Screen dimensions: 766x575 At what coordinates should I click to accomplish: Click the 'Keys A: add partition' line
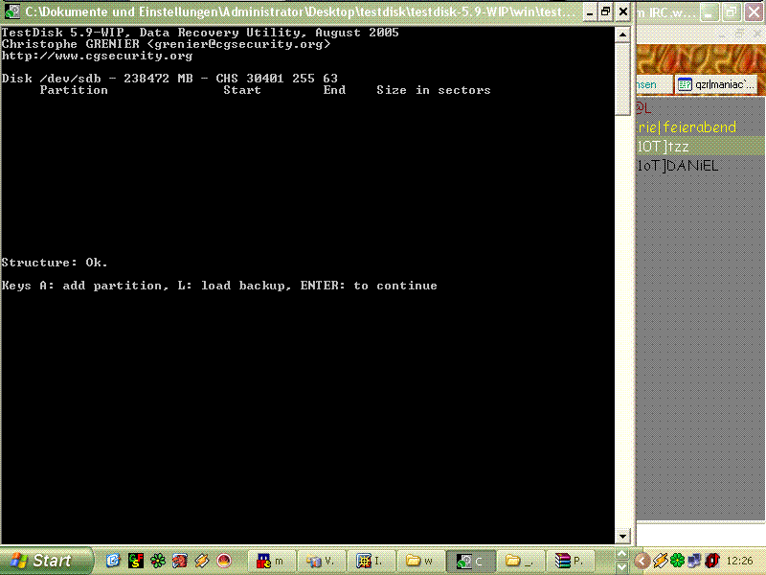pos(219,286)
